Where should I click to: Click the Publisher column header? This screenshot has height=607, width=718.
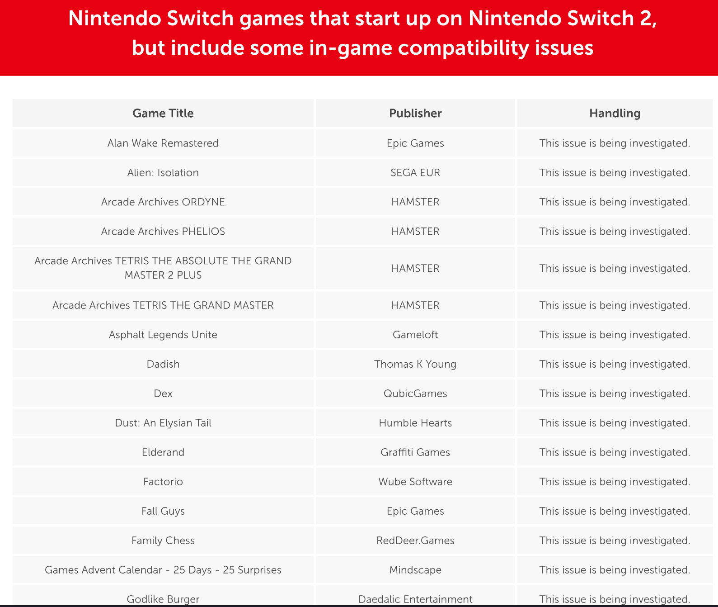(415, 113)
